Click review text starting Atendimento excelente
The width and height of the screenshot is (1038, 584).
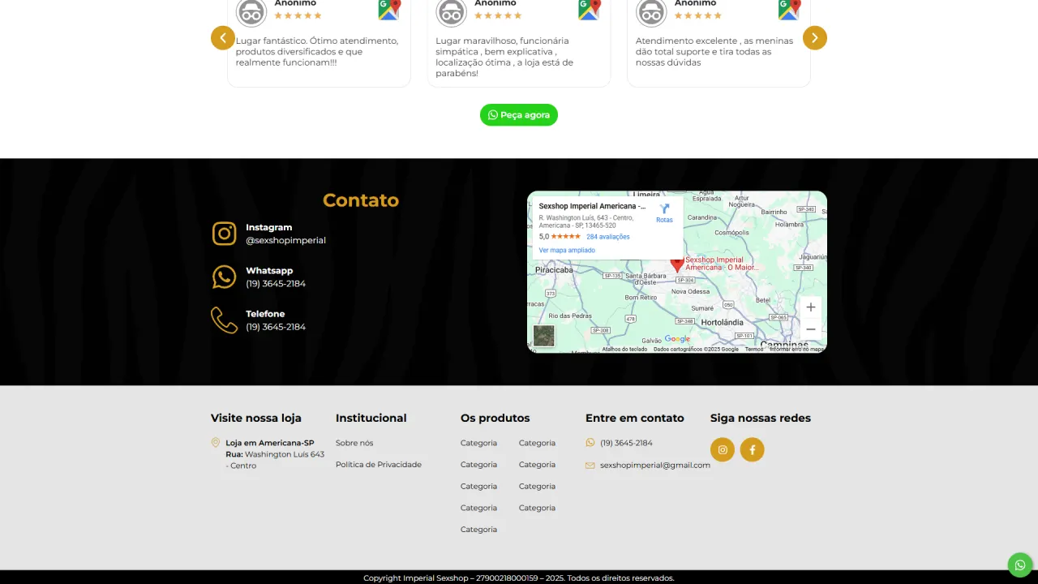coord(714,52)
